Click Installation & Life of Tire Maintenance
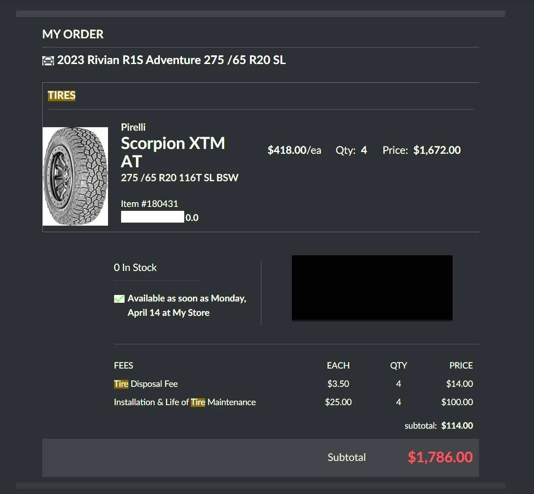The width and height of the screenshot is (534, 494). point(185,402)
